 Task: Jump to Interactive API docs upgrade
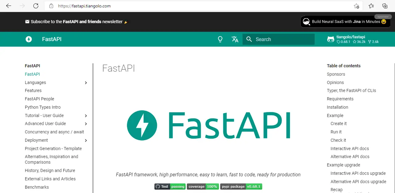(358, 173)
